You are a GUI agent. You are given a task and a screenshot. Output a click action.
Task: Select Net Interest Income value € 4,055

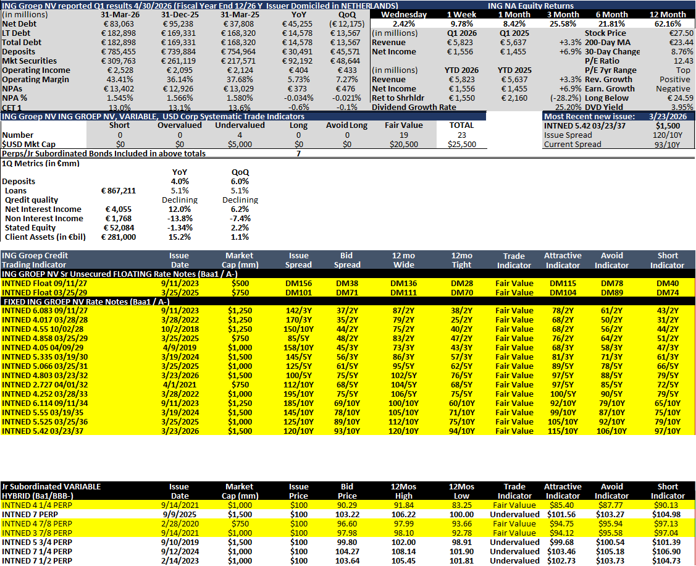coord(120,209)
